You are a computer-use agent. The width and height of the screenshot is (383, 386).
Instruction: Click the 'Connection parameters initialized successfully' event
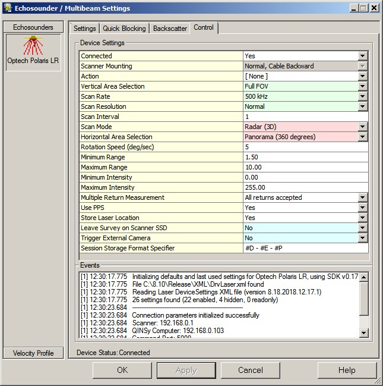pos(196,315)
